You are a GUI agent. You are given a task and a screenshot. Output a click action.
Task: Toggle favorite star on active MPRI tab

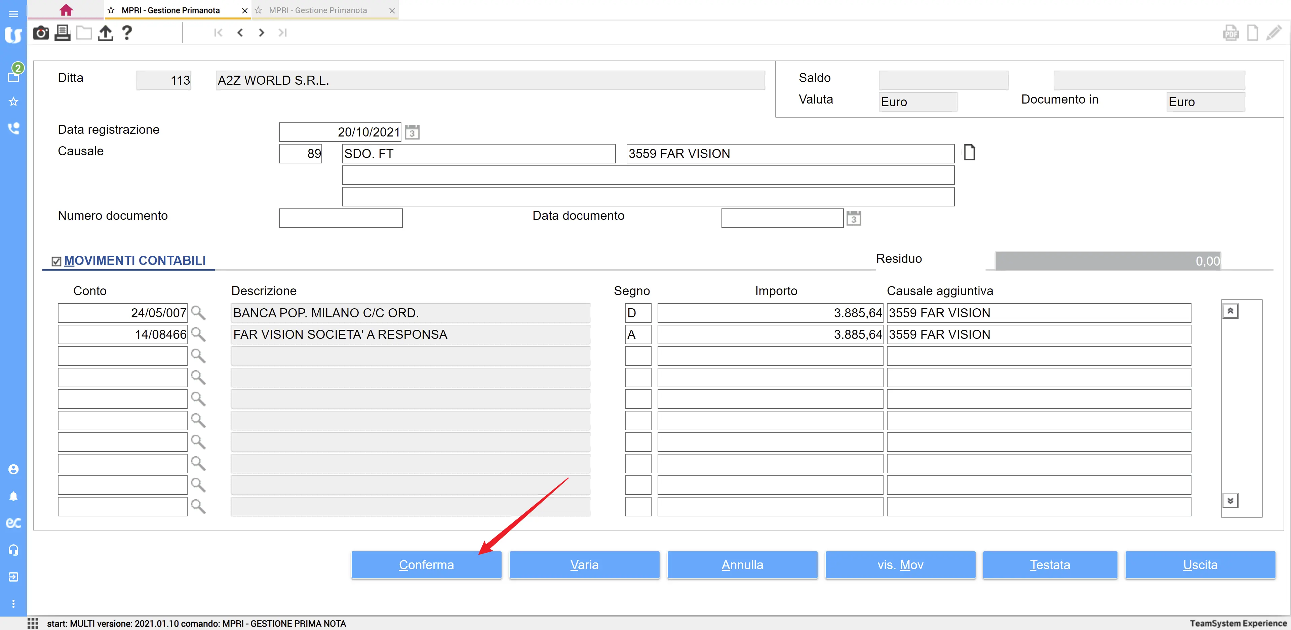(x=111, y=10)
